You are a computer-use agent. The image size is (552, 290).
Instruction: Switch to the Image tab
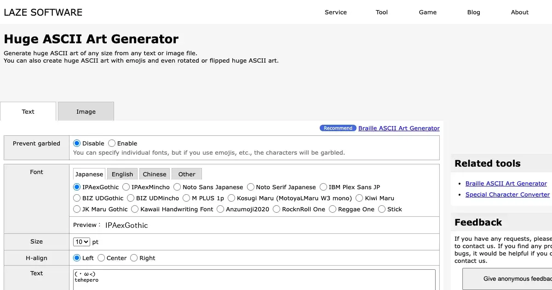pos(86,111)
